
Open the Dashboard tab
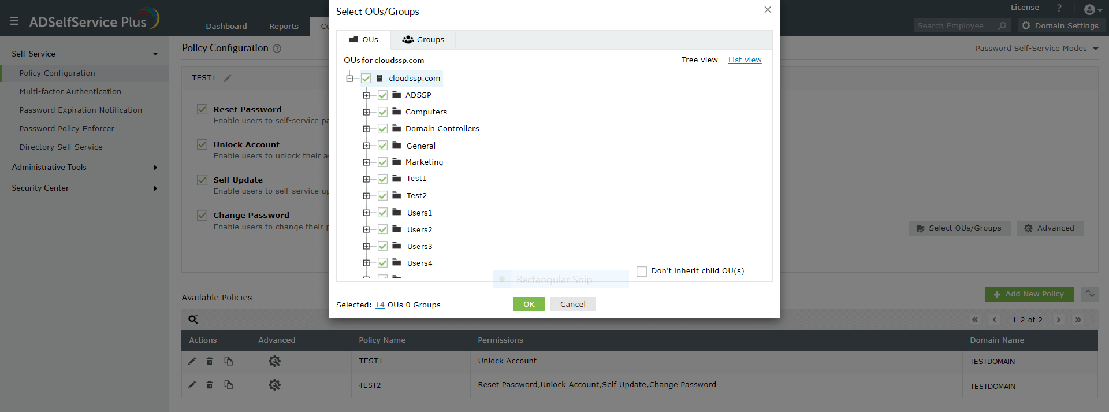[x=226, y=27]
